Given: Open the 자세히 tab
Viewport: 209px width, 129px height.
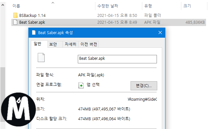Looking at the screenshot, I should (x=70, y=44).
